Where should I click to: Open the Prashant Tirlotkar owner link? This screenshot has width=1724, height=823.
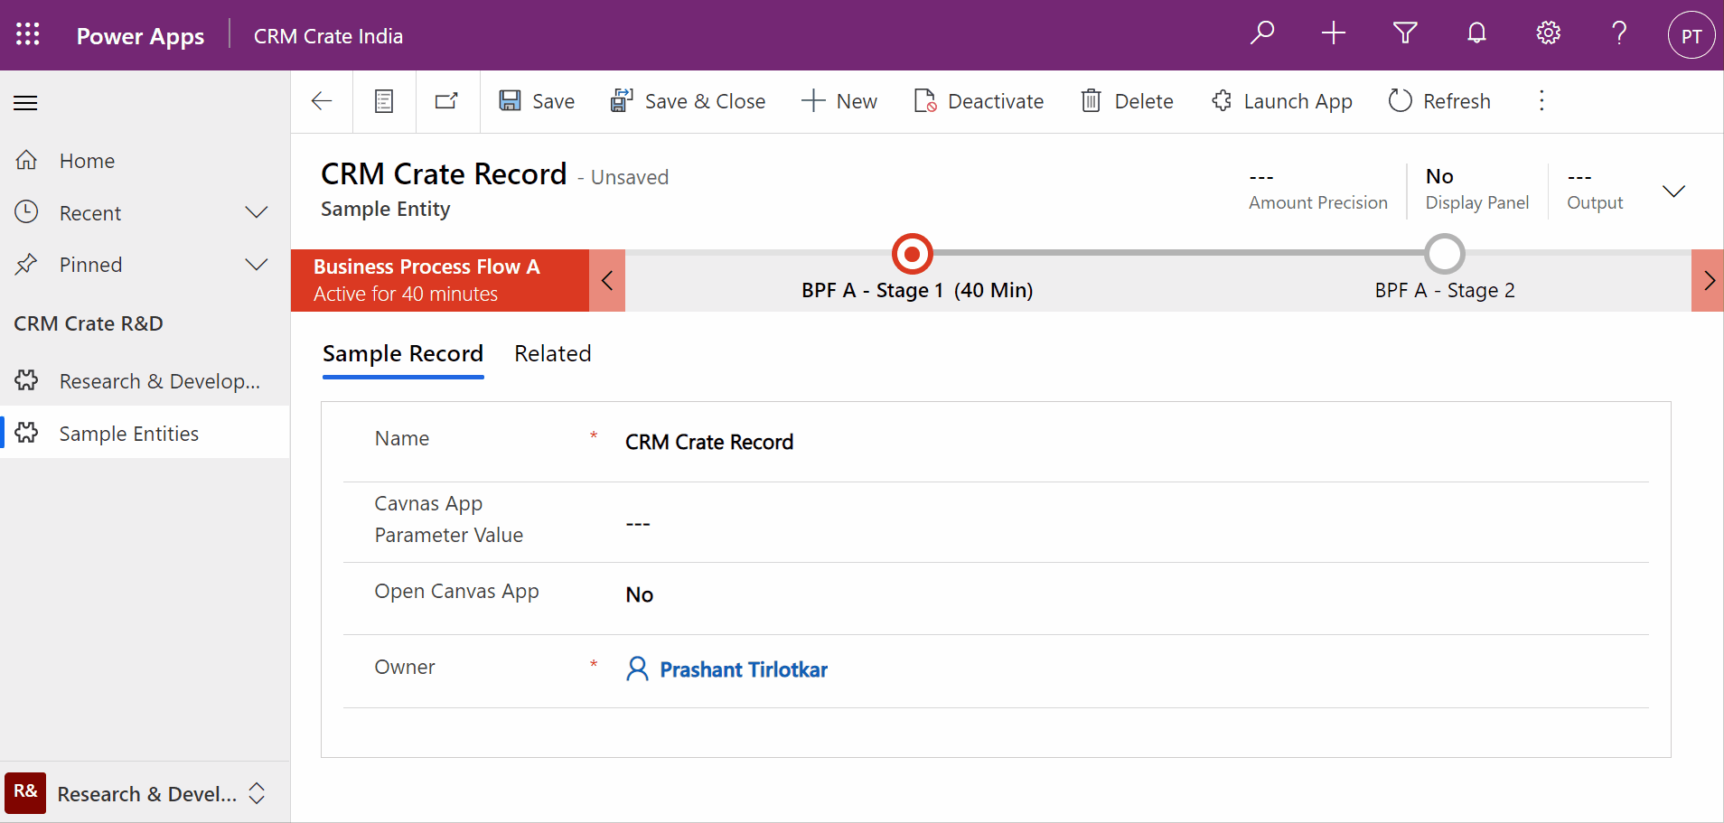(x=743, y=669)
